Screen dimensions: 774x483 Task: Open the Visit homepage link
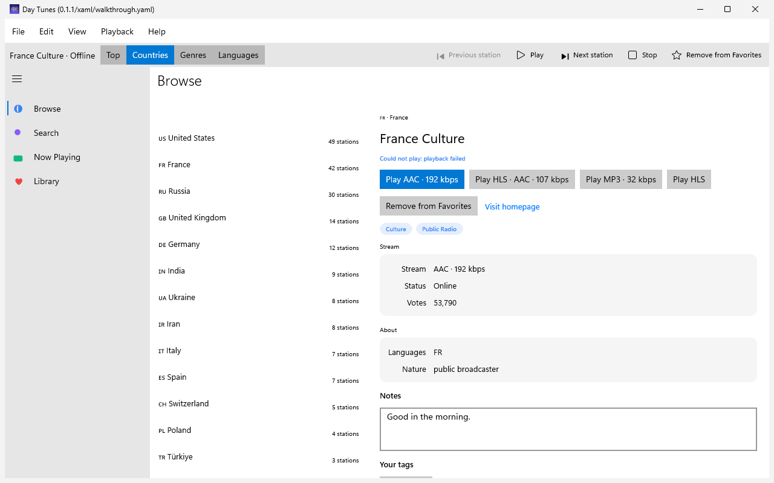click(x=512, y=206)
